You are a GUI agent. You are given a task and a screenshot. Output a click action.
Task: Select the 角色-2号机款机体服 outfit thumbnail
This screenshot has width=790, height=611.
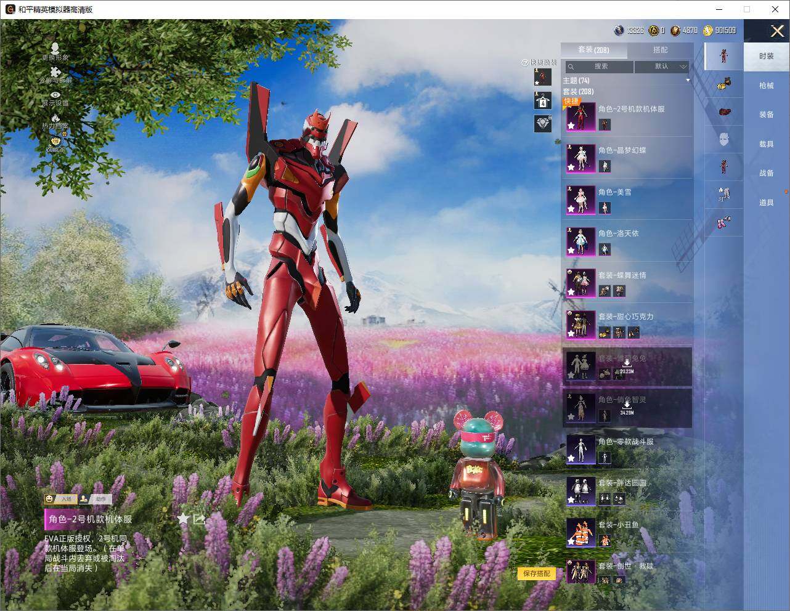coord(580,116)
